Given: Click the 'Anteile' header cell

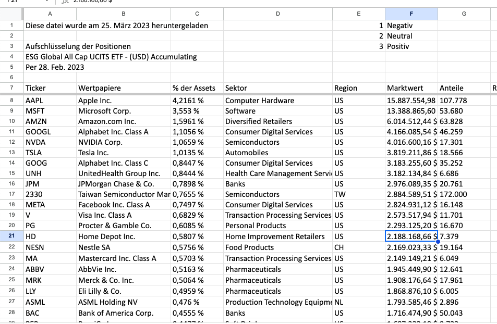Looking at the screenshot, I should [x=464, y=88].
